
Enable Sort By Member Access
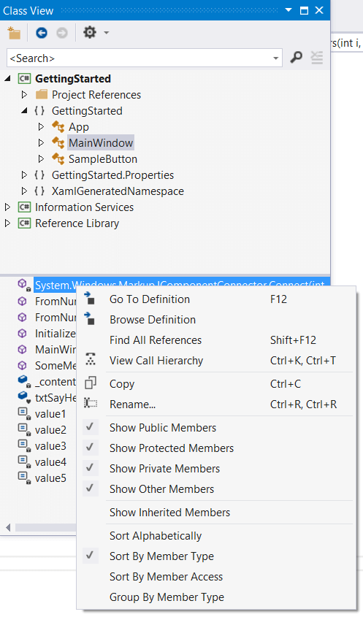tap(216, 576)
